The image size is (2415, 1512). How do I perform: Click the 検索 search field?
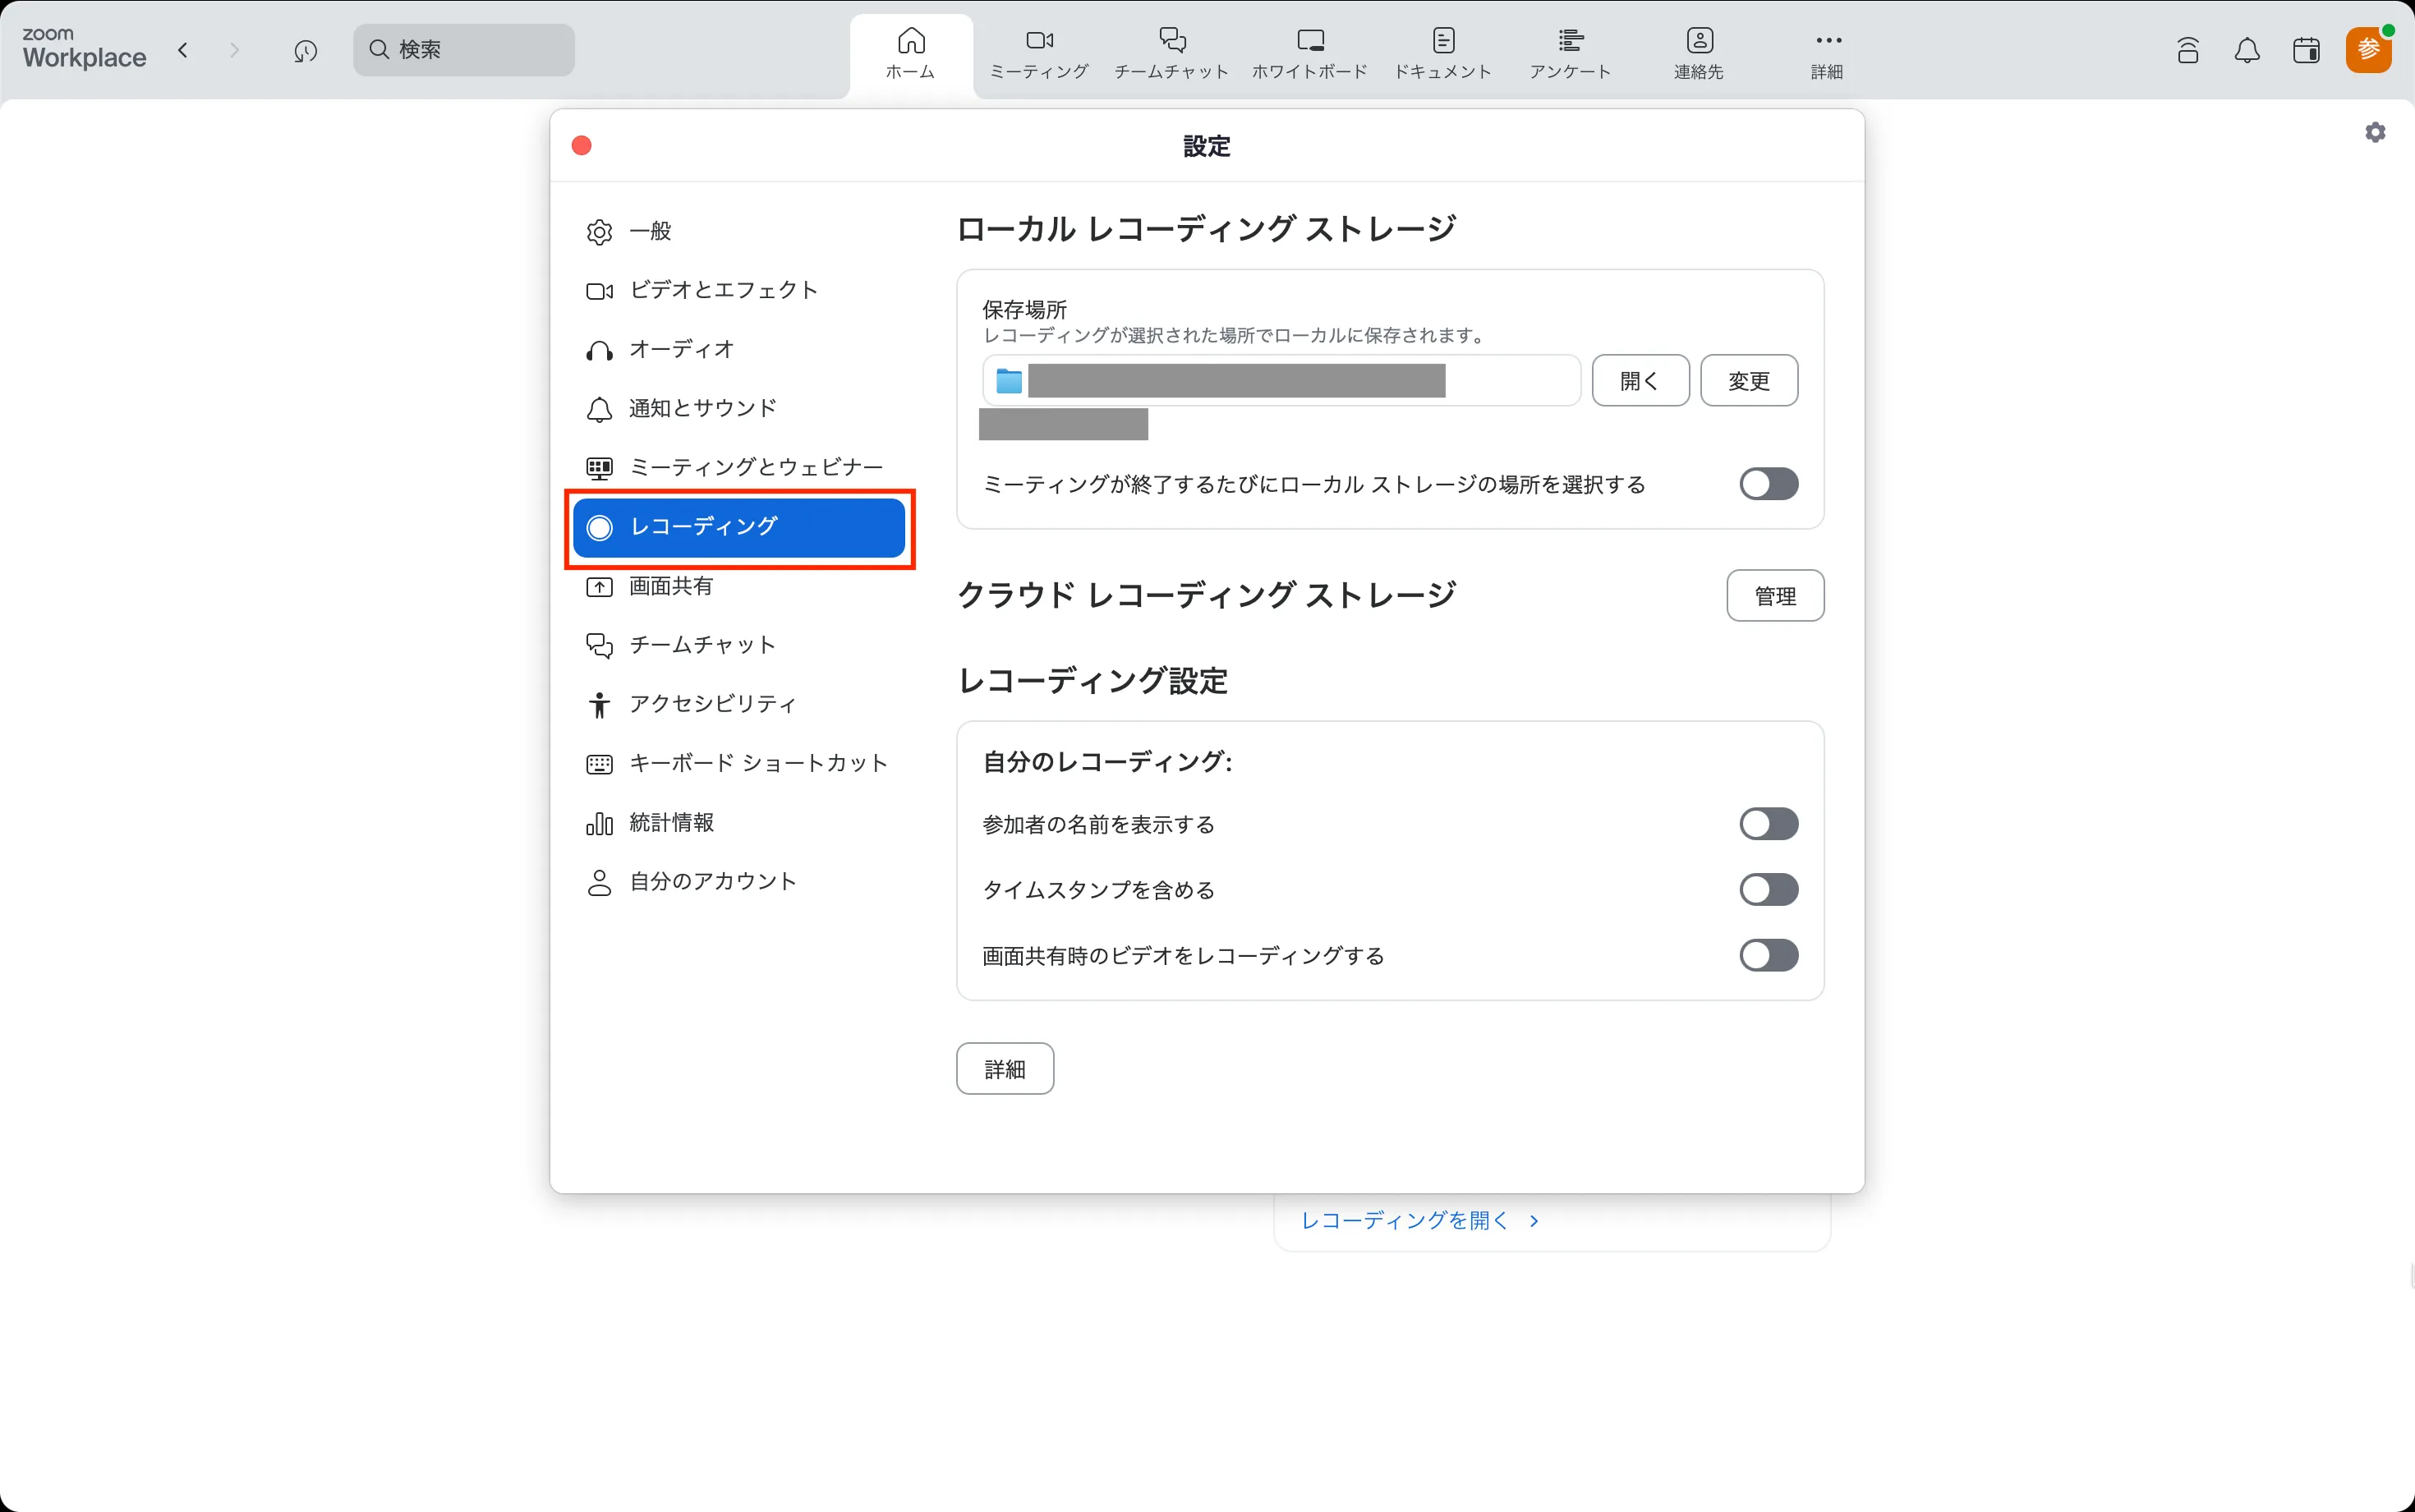pyautogui.click(x=464, y=50)
